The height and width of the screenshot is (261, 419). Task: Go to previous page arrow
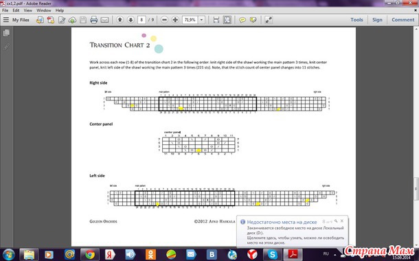pos(120,19)
